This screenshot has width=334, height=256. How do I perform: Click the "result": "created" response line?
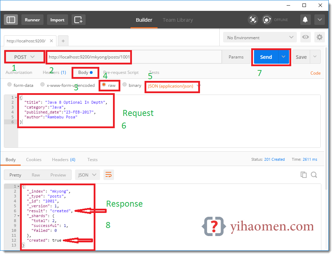point(49,211)
